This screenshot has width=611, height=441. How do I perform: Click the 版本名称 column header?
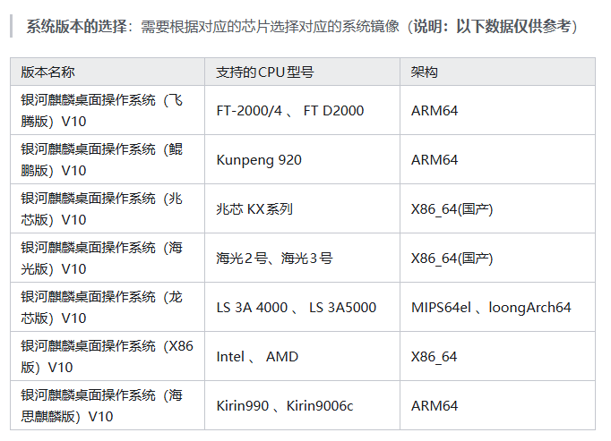(48, 72)
